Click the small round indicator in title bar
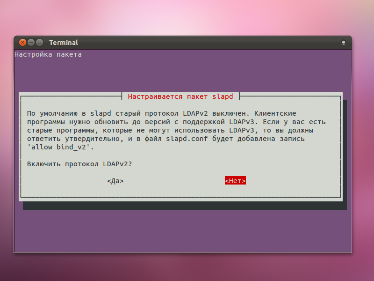This screenshot has width=374, height=281. pyautogui.click(x=344, y=43)
